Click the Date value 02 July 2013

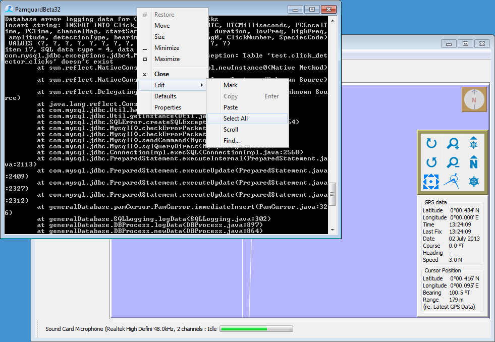coord(464,239)
